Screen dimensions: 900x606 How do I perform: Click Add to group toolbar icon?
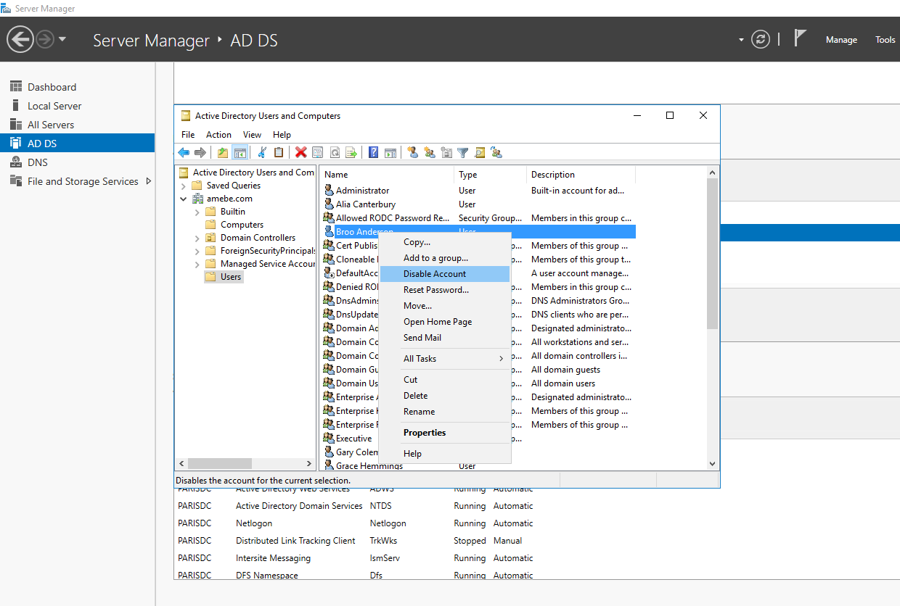[x=496, y=152]
